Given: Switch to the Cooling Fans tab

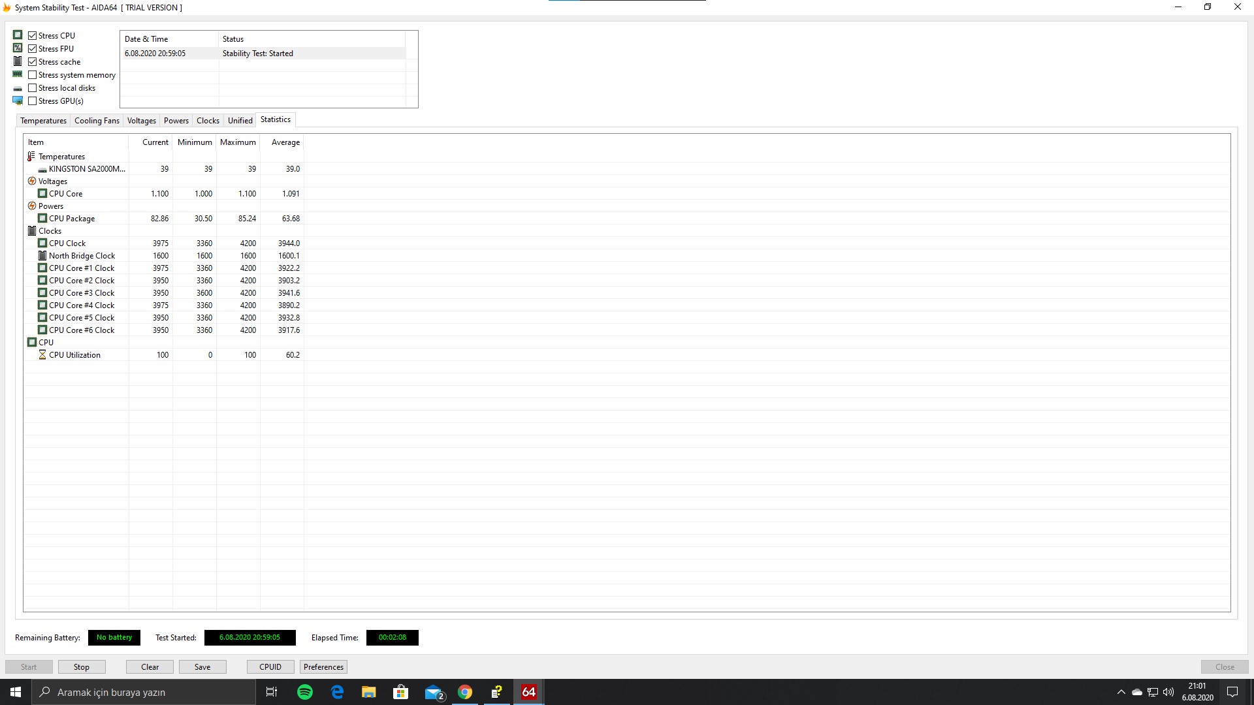Looking at the screenshot, I should 97,121.
